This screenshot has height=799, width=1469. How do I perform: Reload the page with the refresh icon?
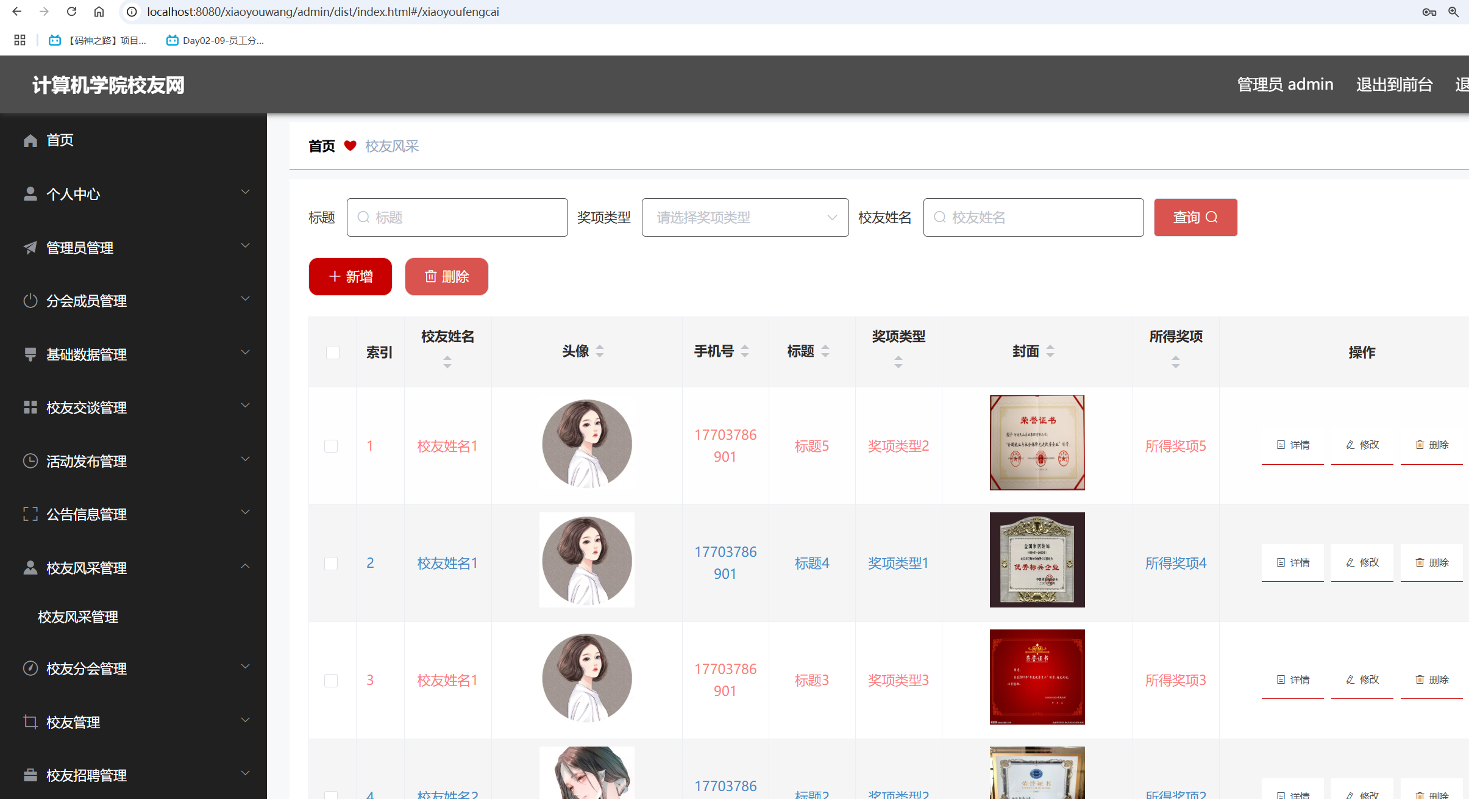[x=71, y=12]
